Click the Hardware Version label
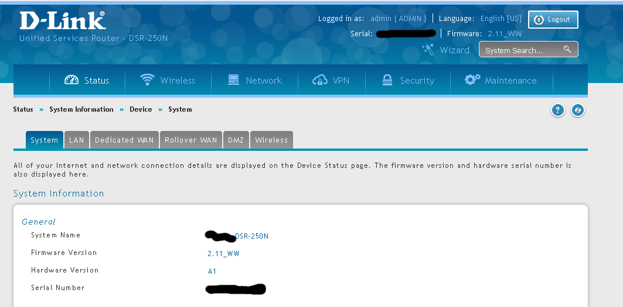The width and height of the screenshot is (623, 307). coord(65,270)
